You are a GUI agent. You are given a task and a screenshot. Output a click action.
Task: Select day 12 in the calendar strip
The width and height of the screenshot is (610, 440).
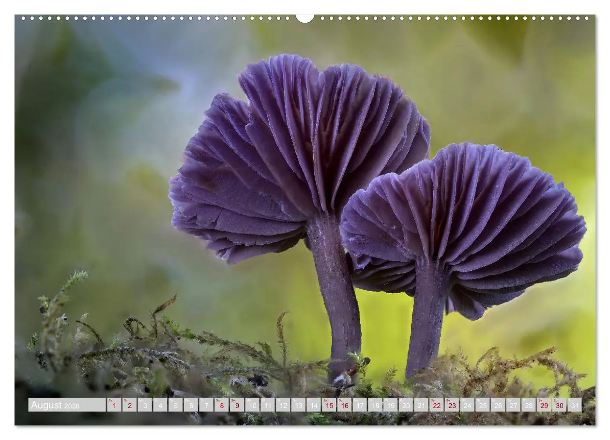coord(283,405)
